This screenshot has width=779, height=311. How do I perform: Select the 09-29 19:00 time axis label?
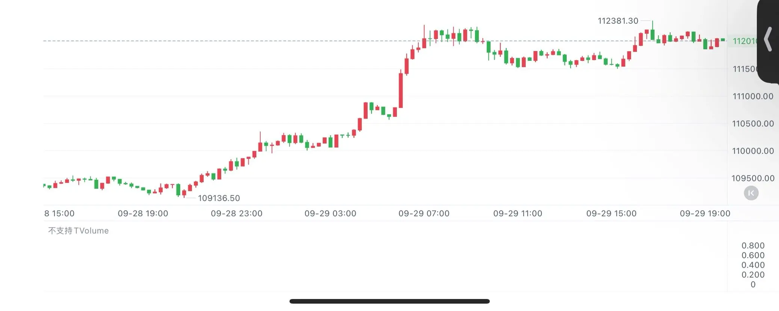[x=705, y=213]
